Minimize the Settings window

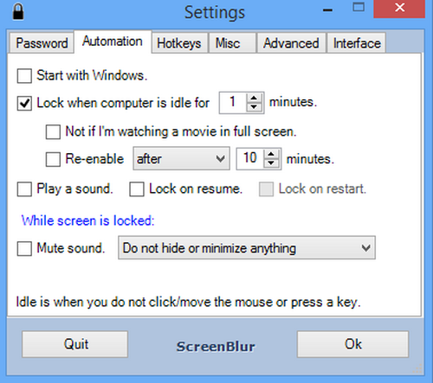[327, 10]
